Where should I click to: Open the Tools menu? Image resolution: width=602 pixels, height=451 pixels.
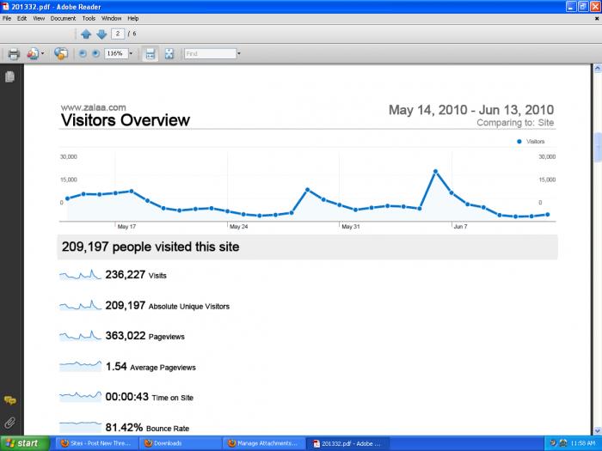click(89, 18)
